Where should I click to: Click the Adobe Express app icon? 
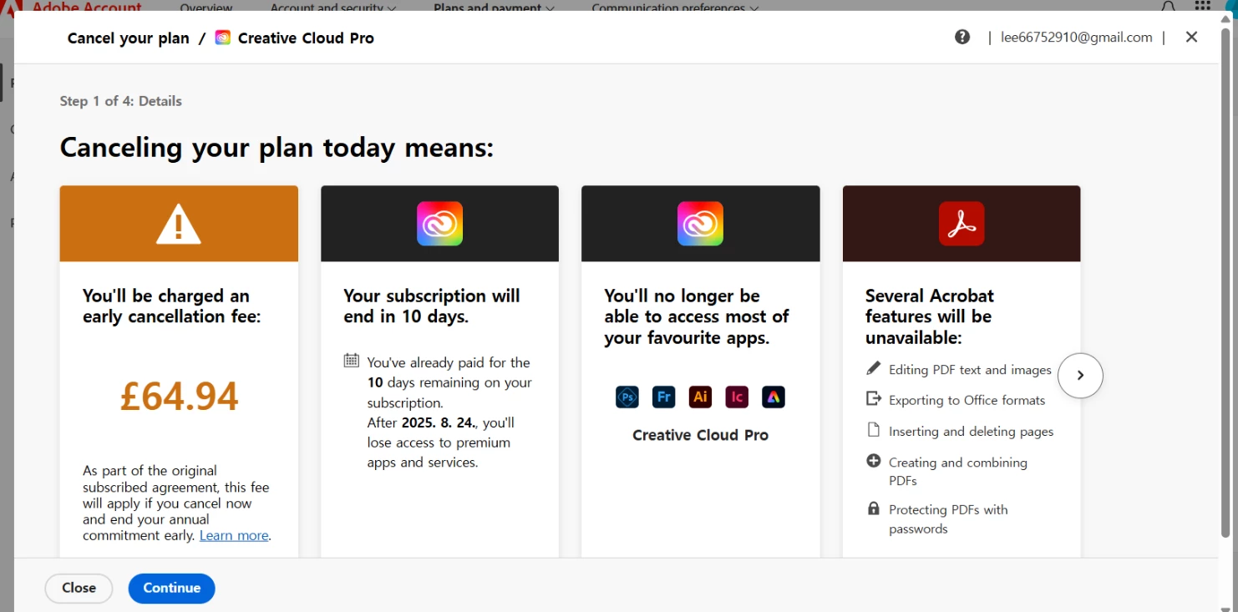(x=774, y=397)
